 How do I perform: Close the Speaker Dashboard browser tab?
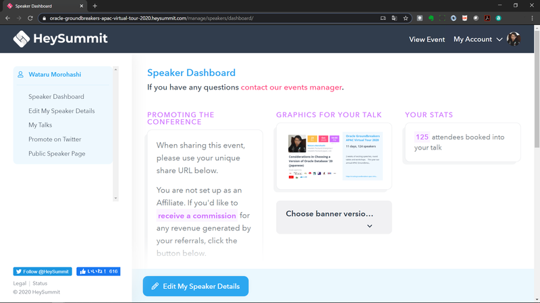coord(82,6)
